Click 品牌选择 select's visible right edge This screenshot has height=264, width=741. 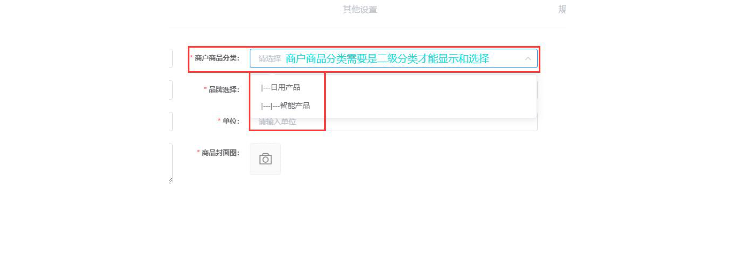[x=537, y=90]
